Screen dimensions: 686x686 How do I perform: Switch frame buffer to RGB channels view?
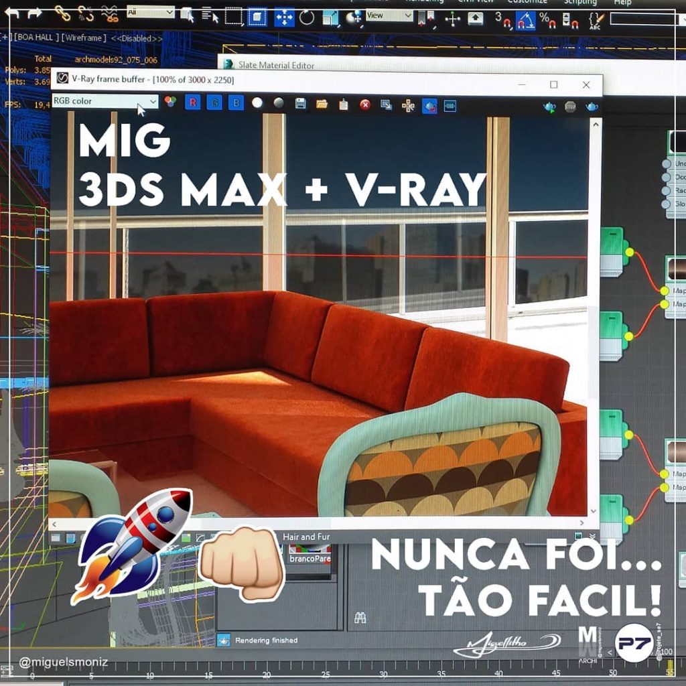pos(170,102)
